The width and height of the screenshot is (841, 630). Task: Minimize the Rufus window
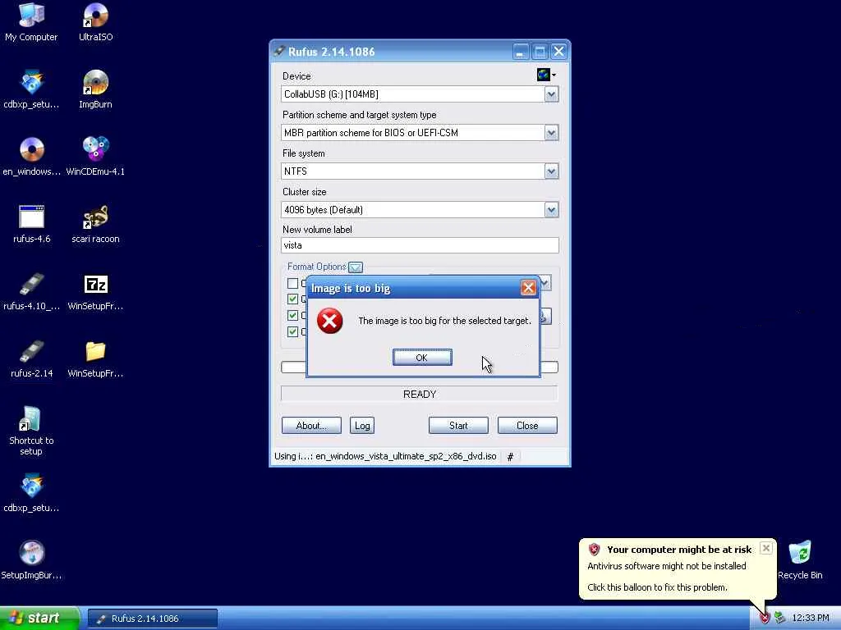[520, 52]
